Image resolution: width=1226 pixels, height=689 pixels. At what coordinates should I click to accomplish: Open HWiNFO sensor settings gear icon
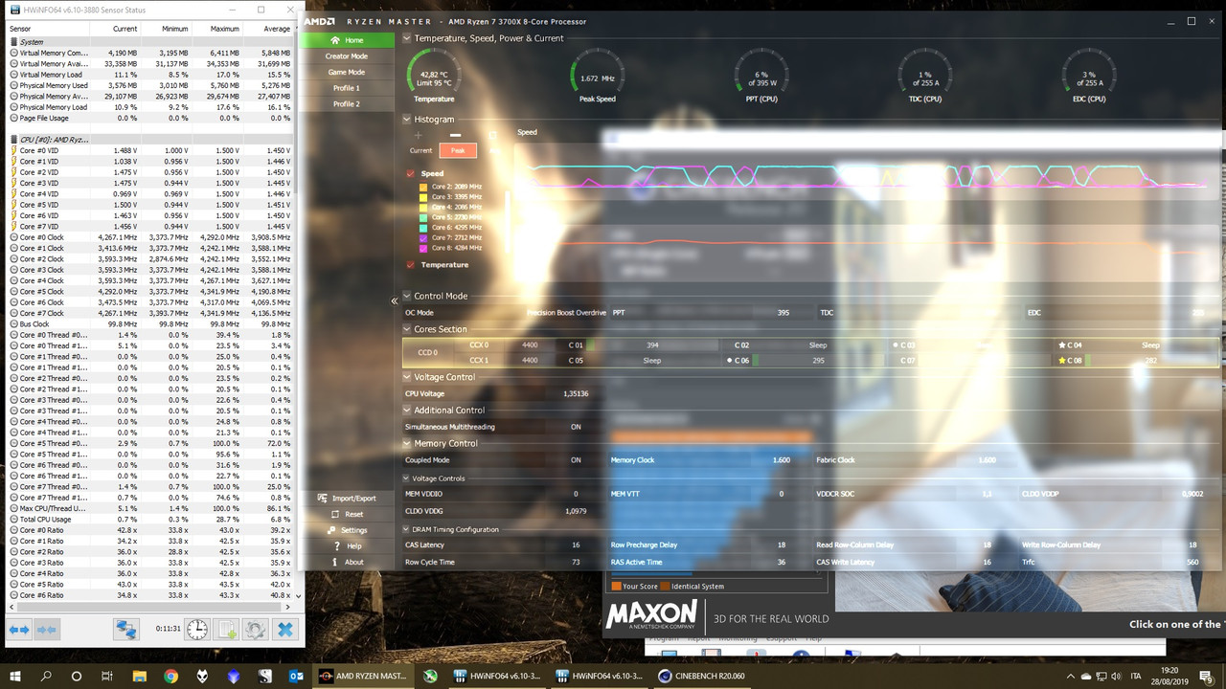[x=255, y=629]
